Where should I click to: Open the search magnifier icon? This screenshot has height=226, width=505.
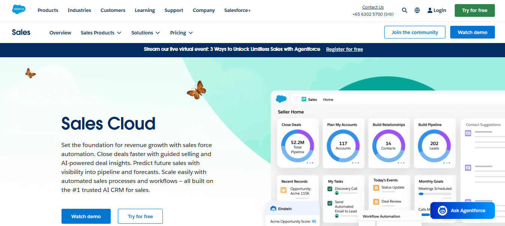click(x=404, y=10)
